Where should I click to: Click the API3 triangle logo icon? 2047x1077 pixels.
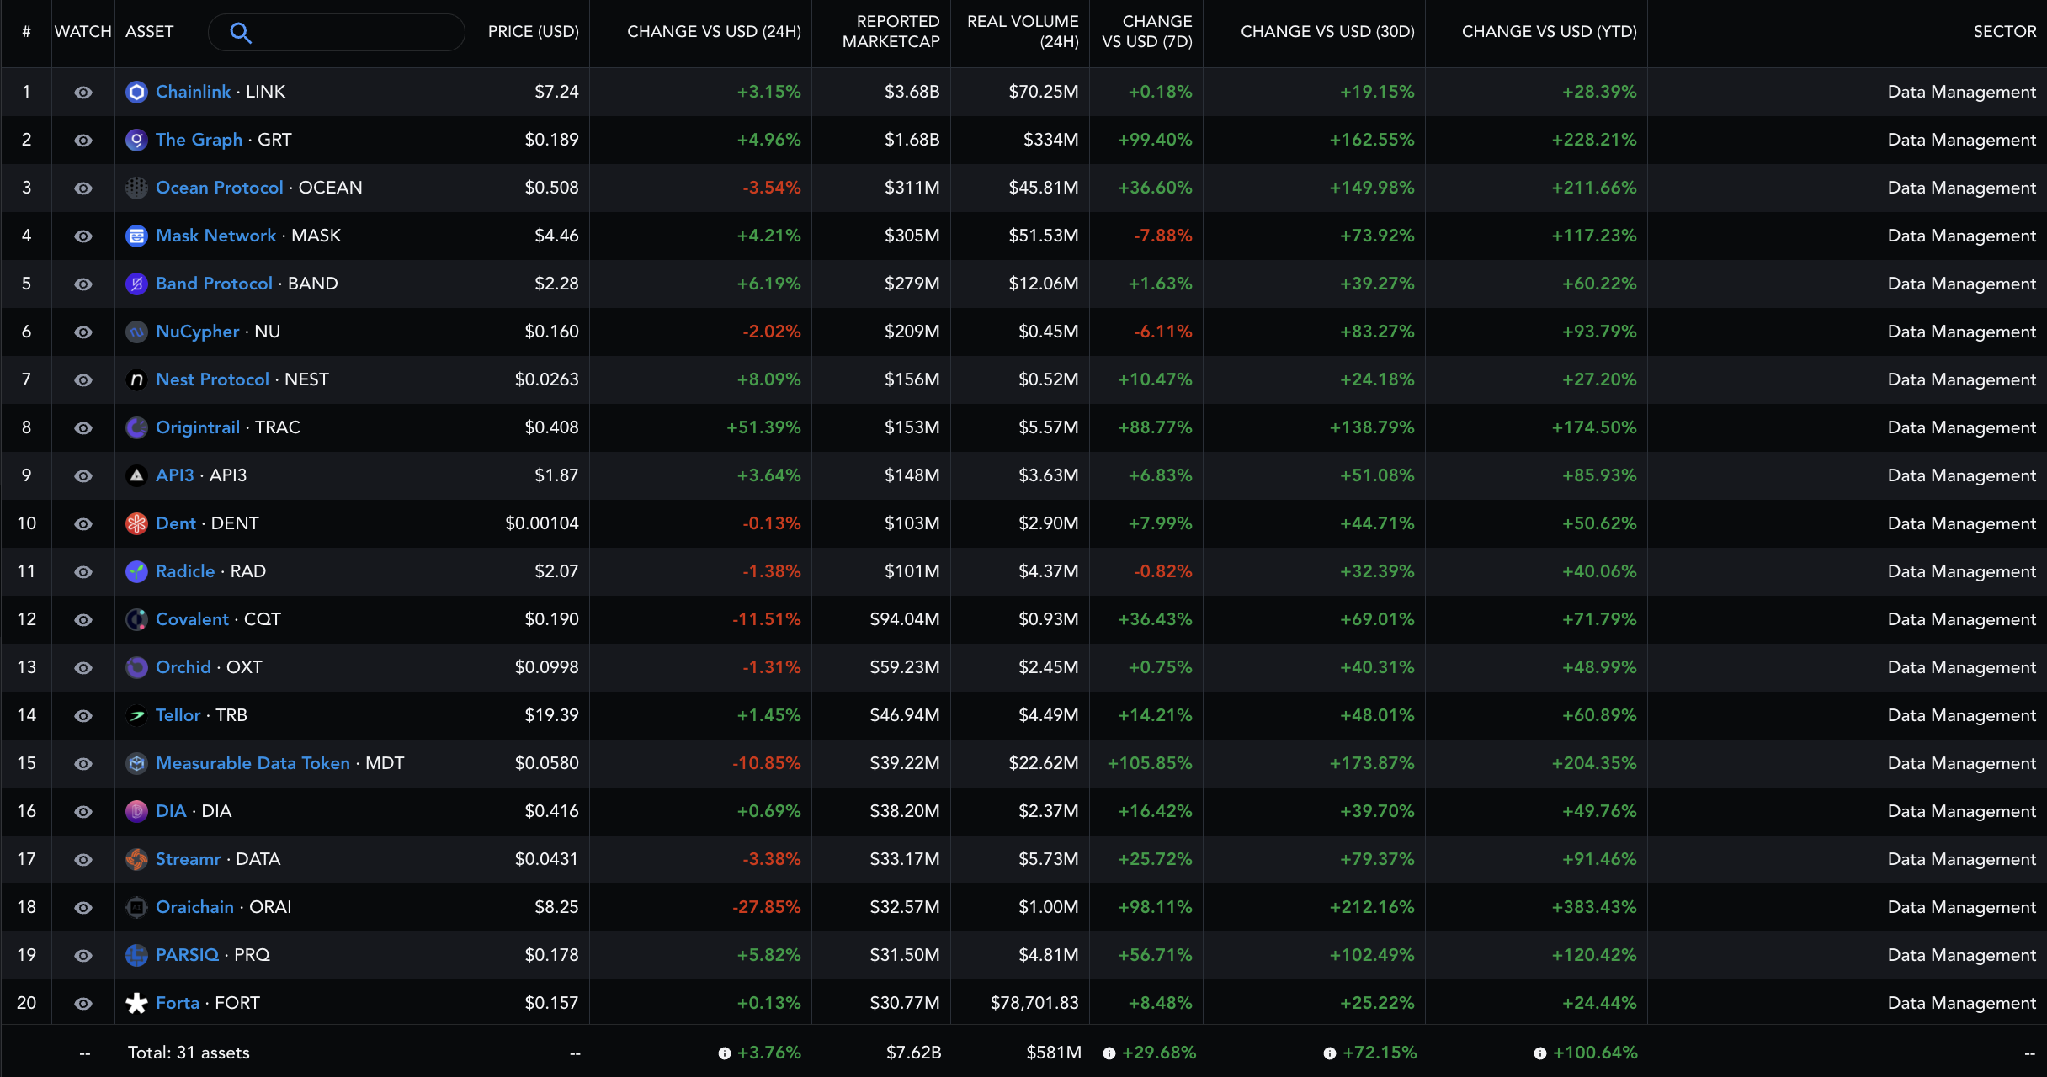136,475
